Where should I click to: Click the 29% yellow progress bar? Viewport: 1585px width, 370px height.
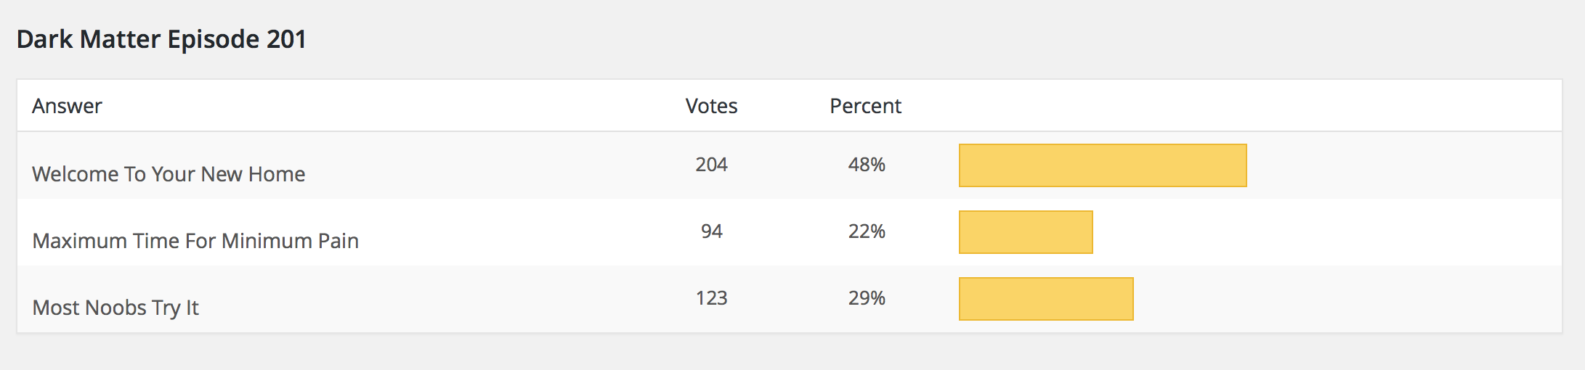pyautogui.click(x=1046, y=299)
